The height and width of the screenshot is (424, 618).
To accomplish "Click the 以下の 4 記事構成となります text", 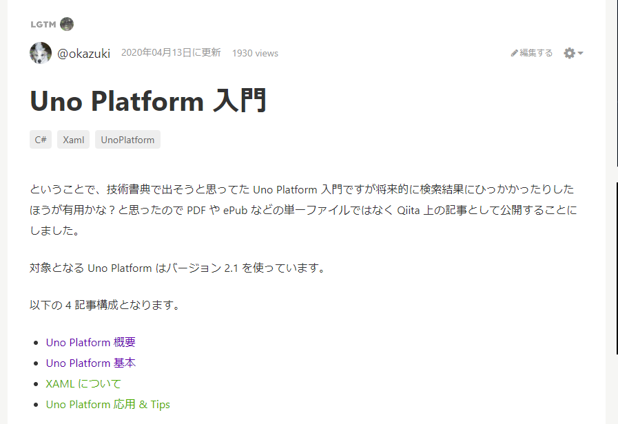I will click(105, 305).
